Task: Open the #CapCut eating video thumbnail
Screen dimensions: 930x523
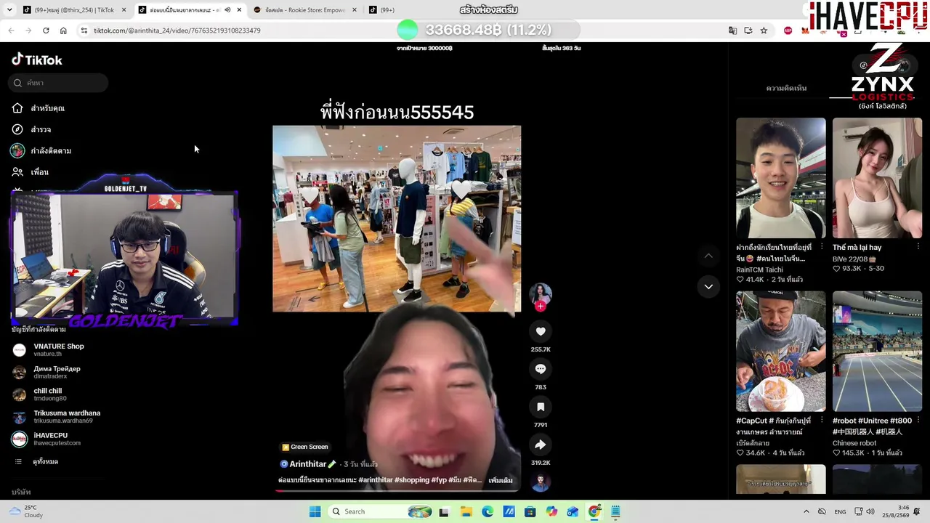Action: click(x=781, y=352)
